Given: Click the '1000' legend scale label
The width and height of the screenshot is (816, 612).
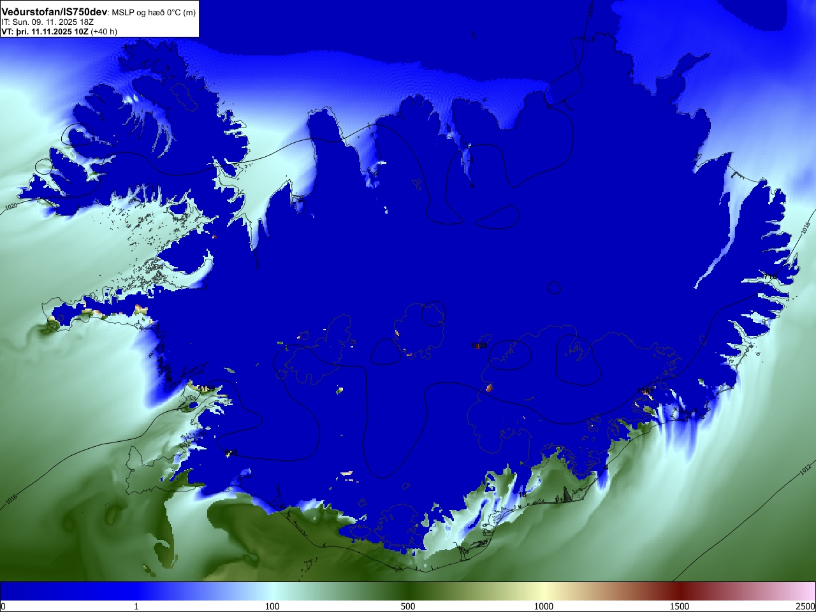Looking at the screenshot, I should point(544,606).
